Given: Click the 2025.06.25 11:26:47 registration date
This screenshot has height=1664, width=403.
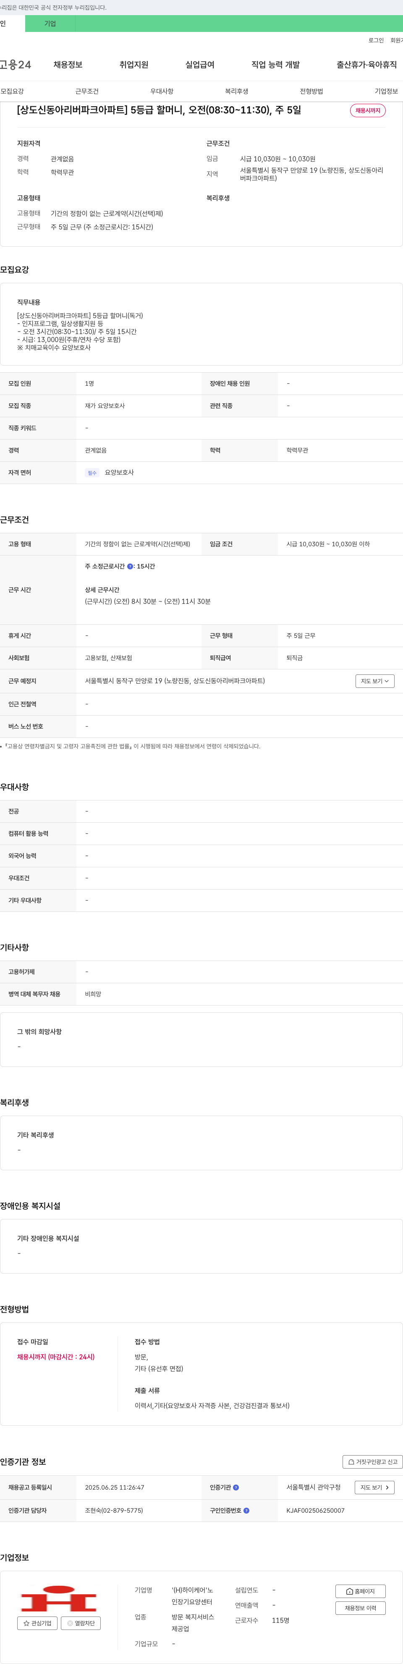Looking at the screenshot, I should coord(114,1487).
